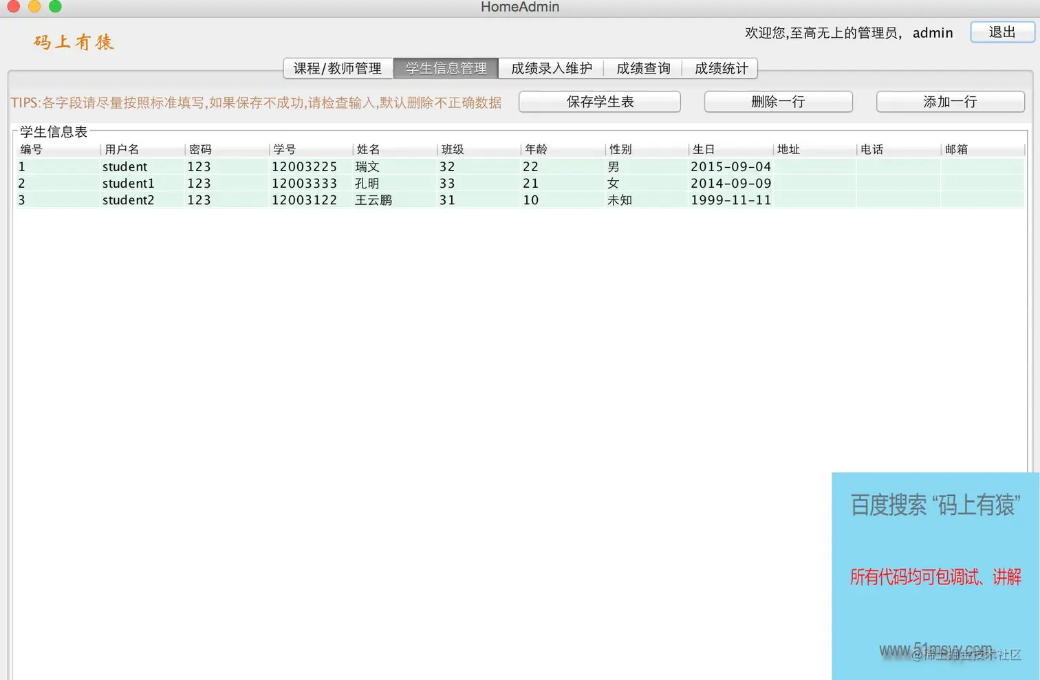Maximize the HomeAdmin window with green button
Image resolution: width=1040 pixels, height=680 pixels.
click(55, 6)
